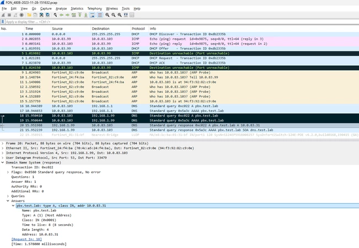359x248 pixels.
Task: Toggle packet list coloring rules
Action: 100,15
